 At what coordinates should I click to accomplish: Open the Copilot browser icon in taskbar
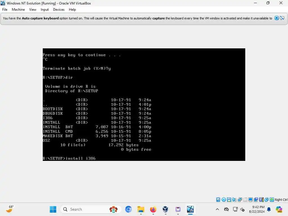point(128,209)
